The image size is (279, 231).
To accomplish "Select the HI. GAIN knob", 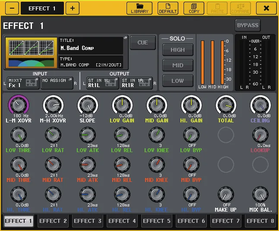I will click(191, 105).
